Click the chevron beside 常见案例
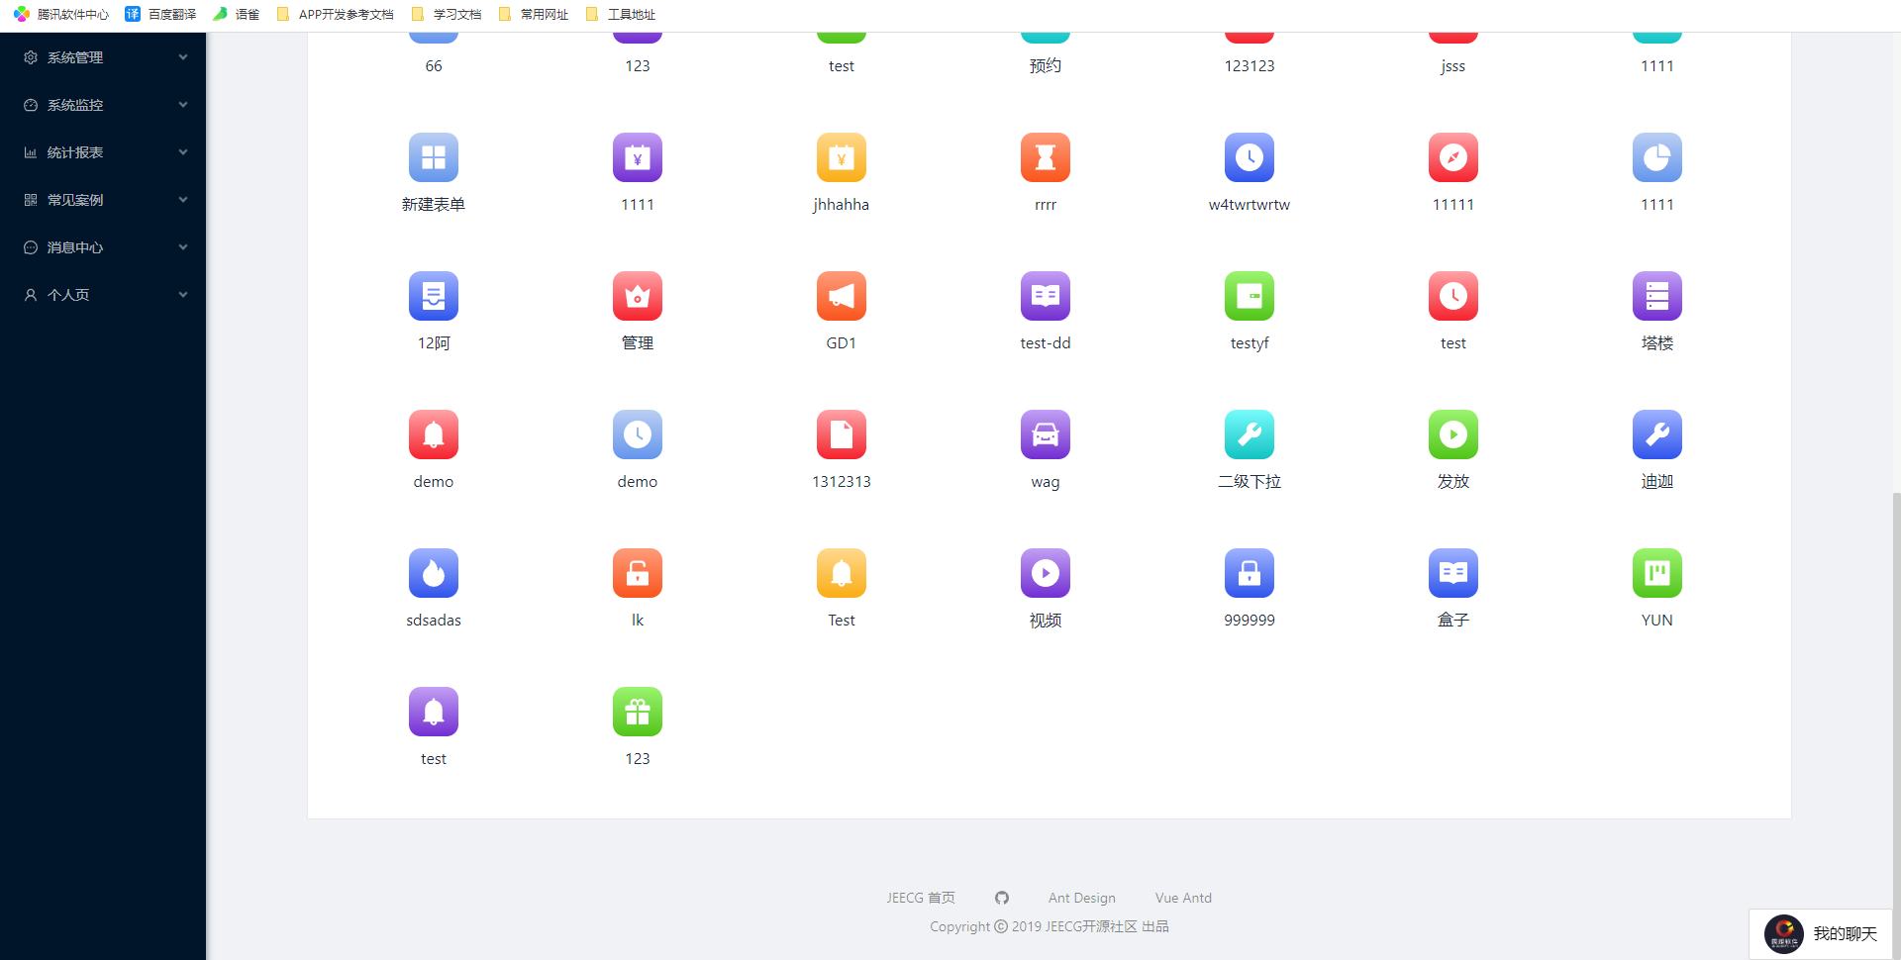This screenshot has height=960, width=1901. [x=183, y=200]
